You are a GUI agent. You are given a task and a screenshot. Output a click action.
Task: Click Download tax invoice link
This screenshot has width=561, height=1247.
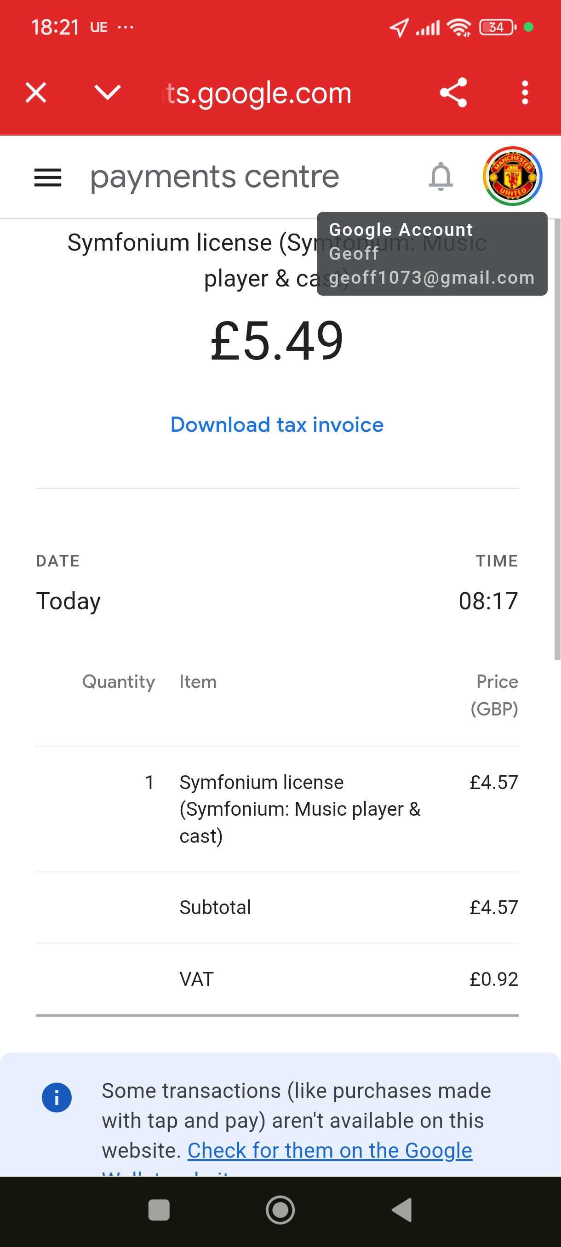coord(277,424)
